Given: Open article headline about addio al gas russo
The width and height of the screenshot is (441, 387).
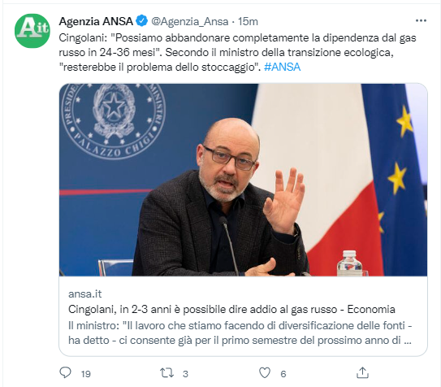Looking at the screenshot, I should tap(231, 309).
